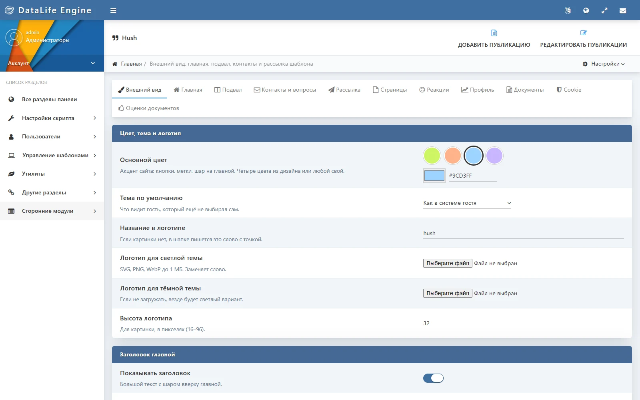Open the blue color picker square
Image resolution: width=640 pixels, height=400 pixels.
click(x=434, y=176)
